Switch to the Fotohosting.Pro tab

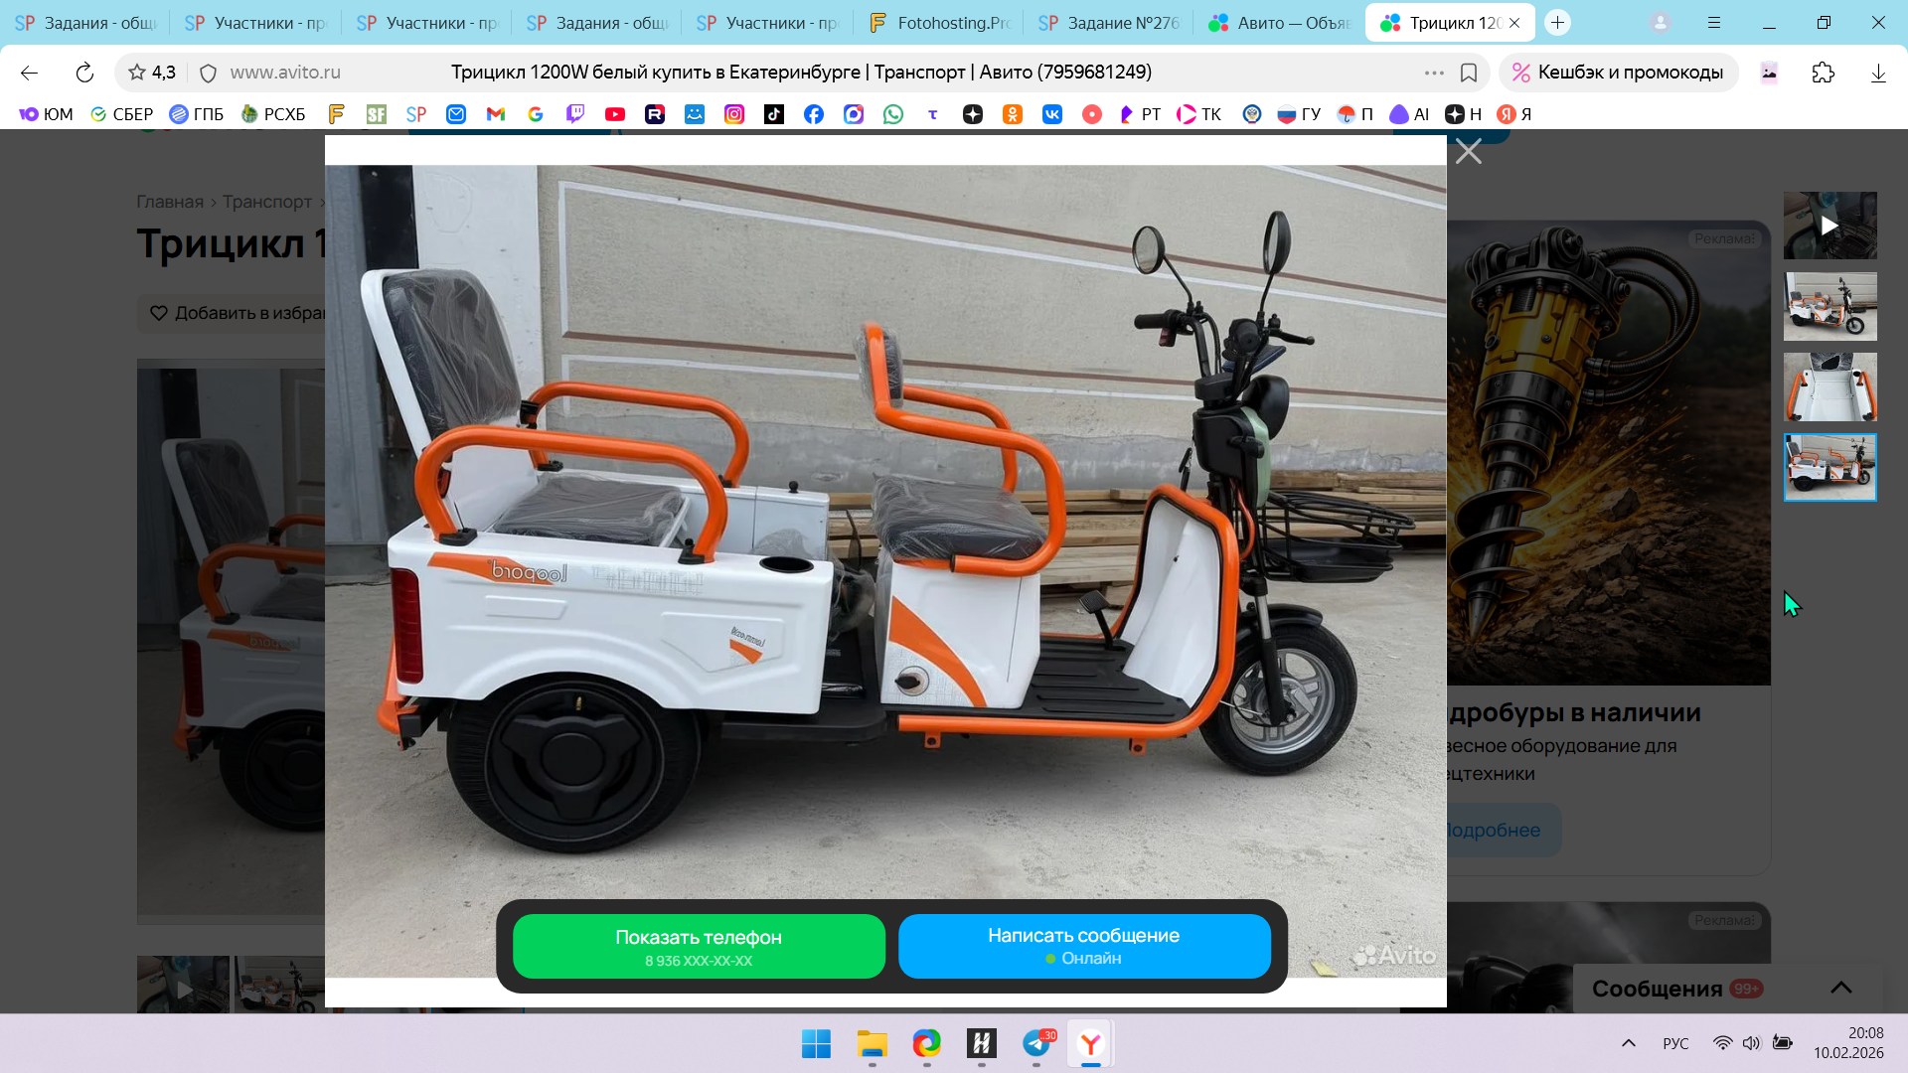click(x=939, y=22)
